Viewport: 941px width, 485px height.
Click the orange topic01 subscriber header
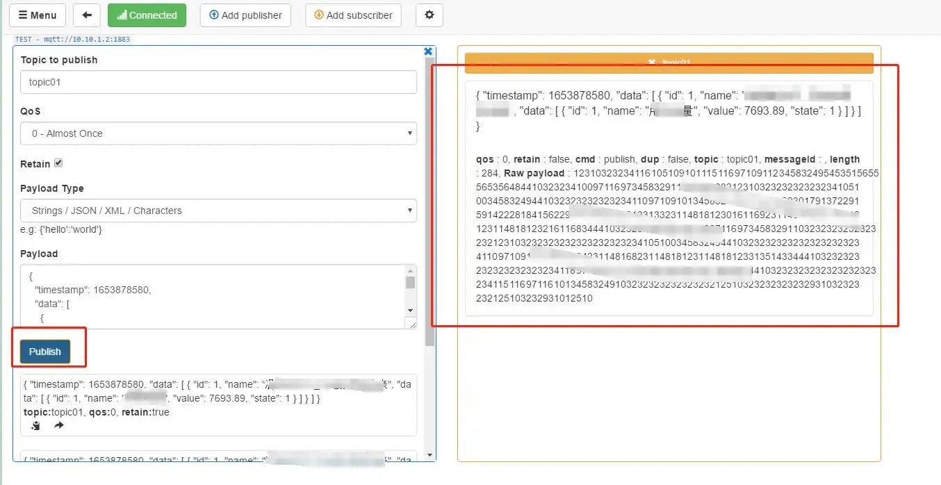[669, 63]
